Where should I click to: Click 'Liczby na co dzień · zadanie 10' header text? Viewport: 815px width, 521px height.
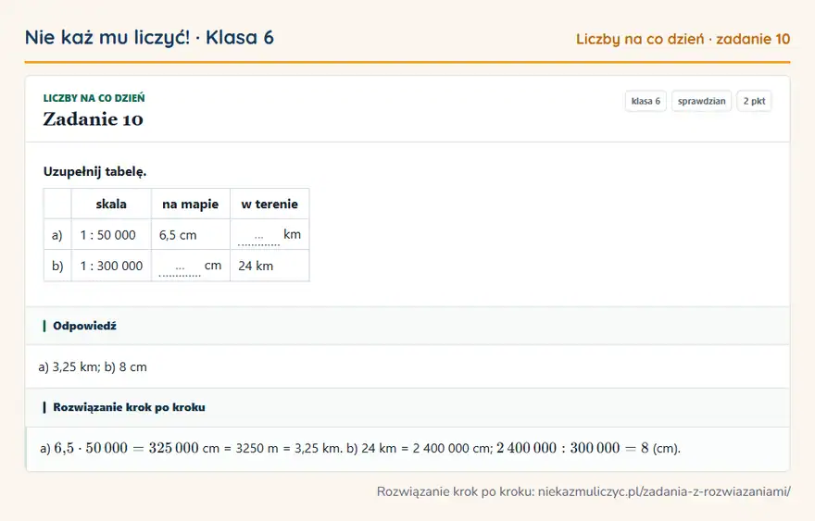click(683, 39)
